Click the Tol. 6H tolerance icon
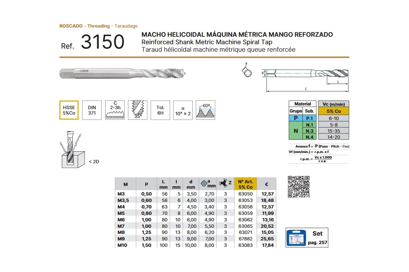Viewport: 409px width, 272px height. coord(161,110)
